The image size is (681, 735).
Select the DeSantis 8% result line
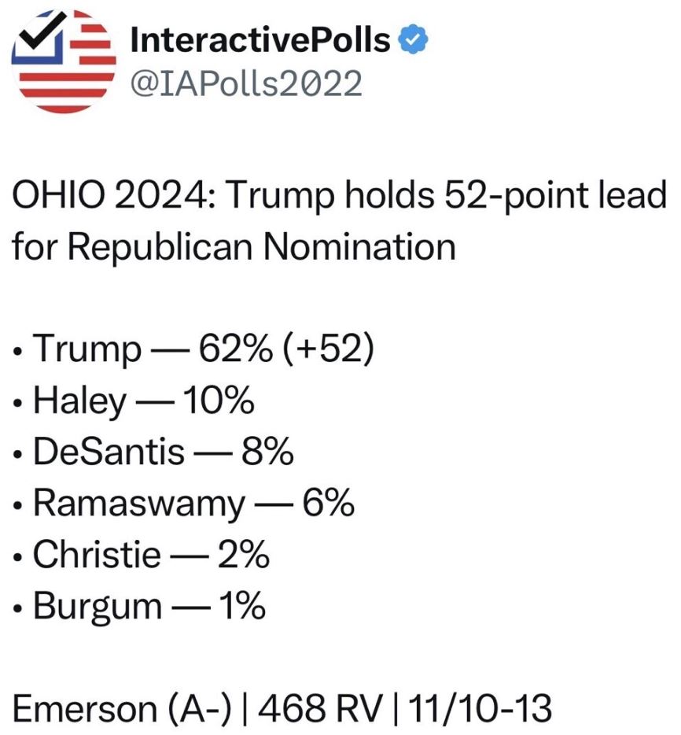(x=153, y=452)
